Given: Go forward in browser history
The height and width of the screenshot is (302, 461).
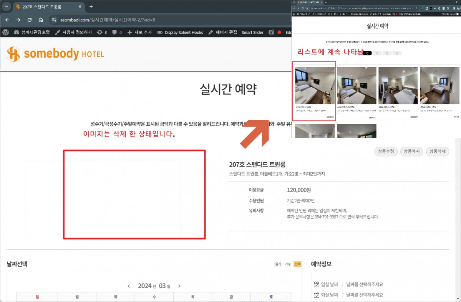Looking at the screenshot, I should point(18,20).
